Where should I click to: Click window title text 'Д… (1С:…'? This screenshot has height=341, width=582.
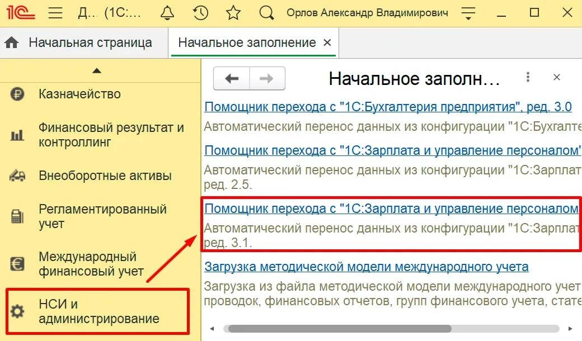click(x=110, y=13)
